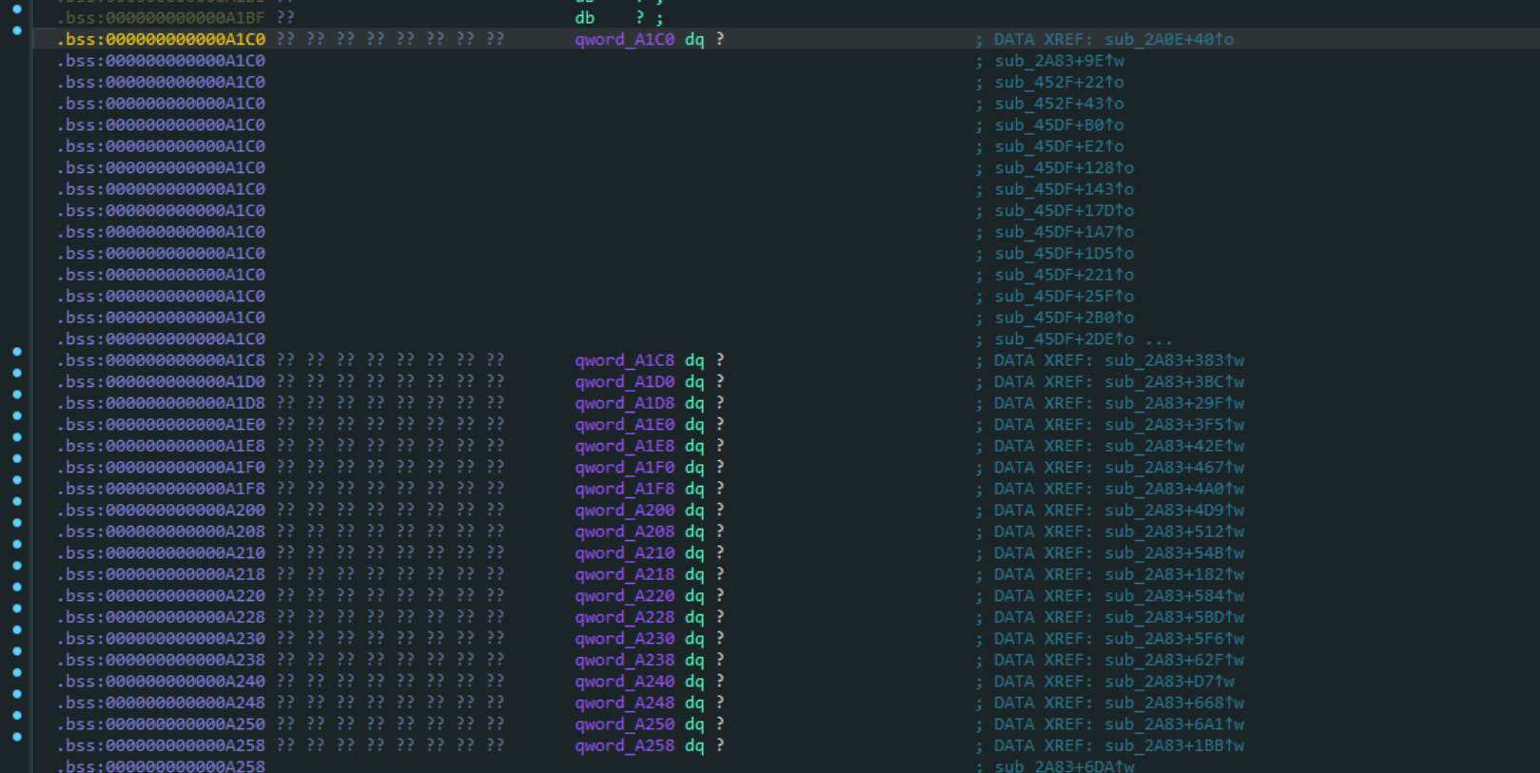The image size is (1540, 773).
Task: Follow the sub_2A83+54B reference
Action: [1175, 552]
